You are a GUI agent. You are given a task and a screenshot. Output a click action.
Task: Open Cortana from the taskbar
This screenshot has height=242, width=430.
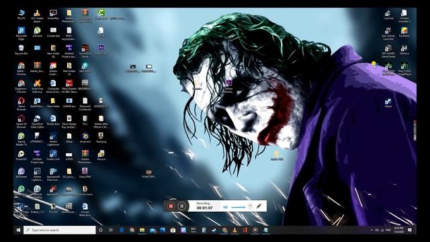pos(101,230)
